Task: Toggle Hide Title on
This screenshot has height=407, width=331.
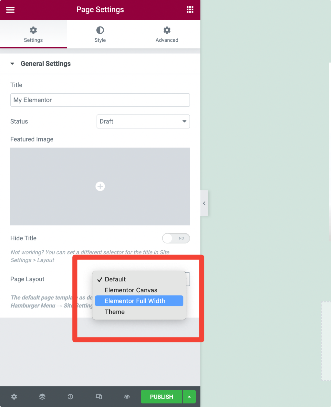Action: (176, 238)
